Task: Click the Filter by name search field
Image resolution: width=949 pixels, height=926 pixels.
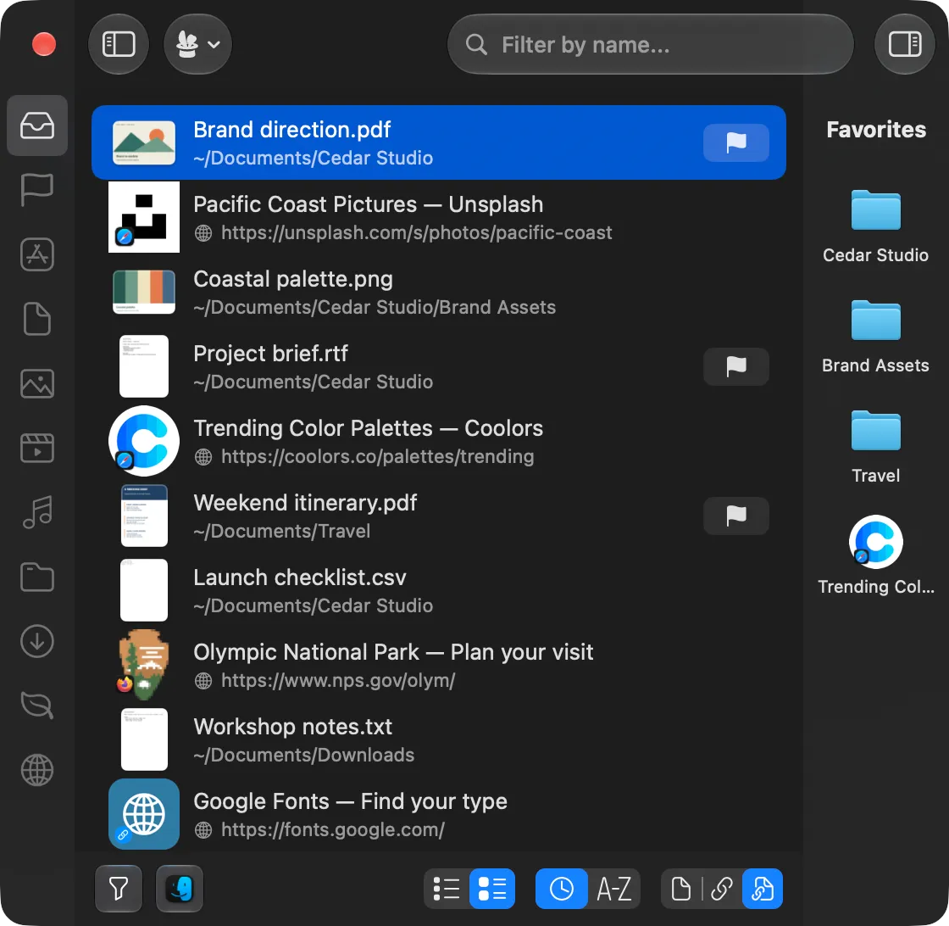Action: click(650, 44)
